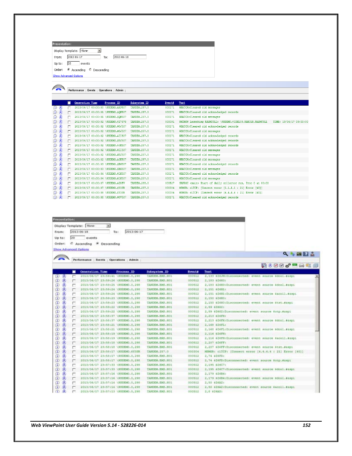Click info icon for upper 00:00:08 $0V507 row
The height and width of the screenshot is (456, 352).
tap(55, 197)
